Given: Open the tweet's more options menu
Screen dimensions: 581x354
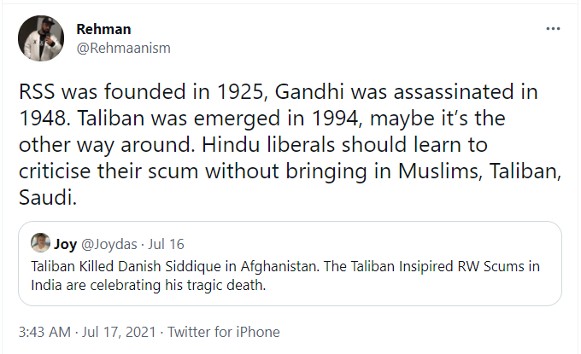Looking at the screenshot, I should point(553,29).
